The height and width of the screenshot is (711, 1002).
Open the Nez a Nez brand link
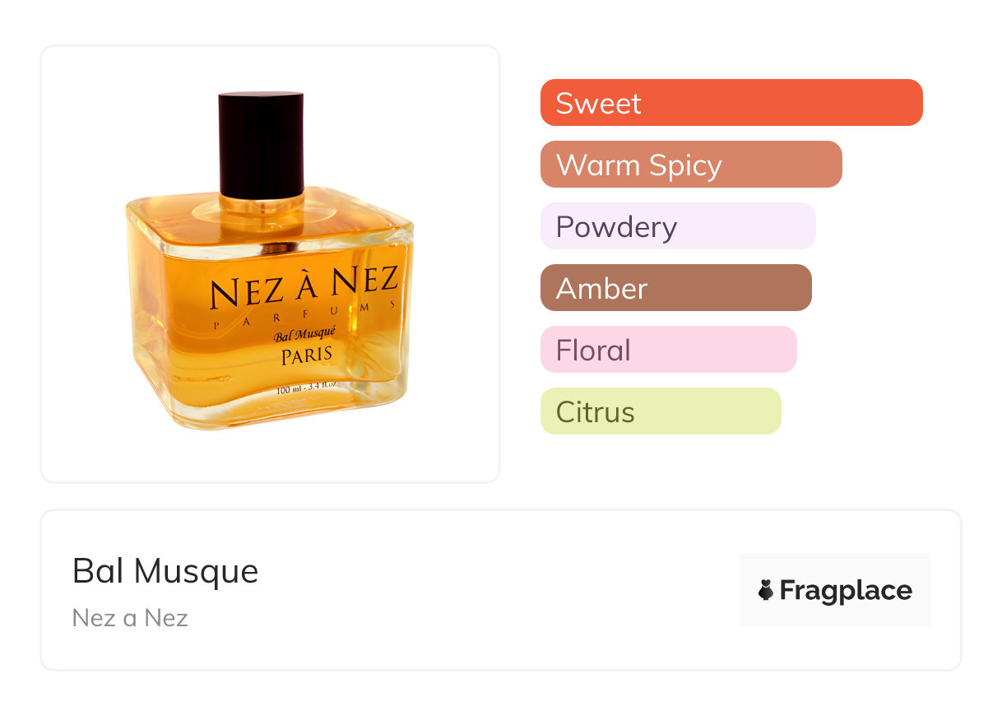click(x=130, y=617)
